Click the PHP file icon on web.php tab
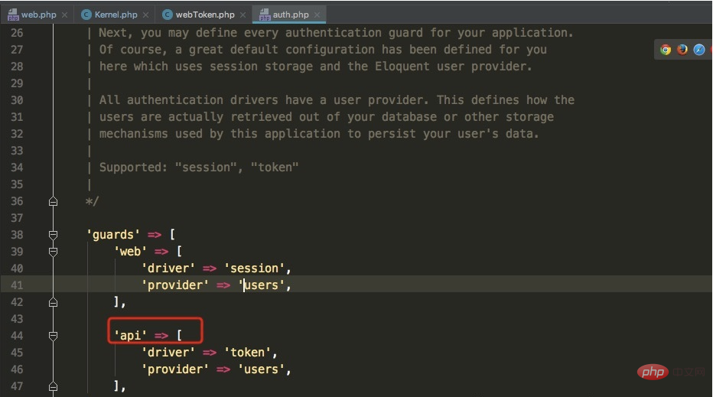The height and width of the screenshot is (397, 713). tap(11, 15)
